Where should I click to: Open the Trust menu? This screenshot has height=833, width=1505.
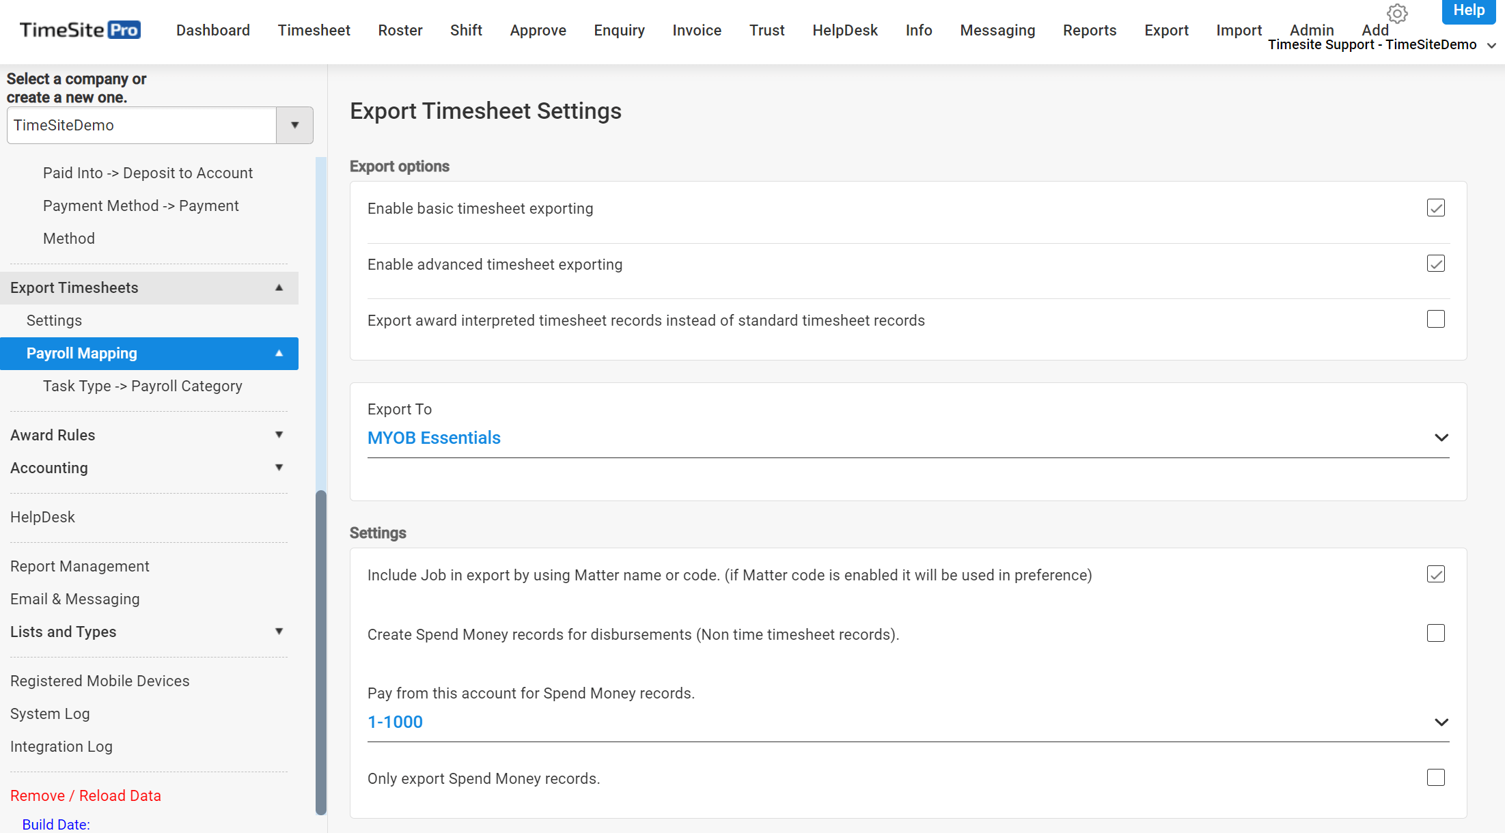[767, 30]
